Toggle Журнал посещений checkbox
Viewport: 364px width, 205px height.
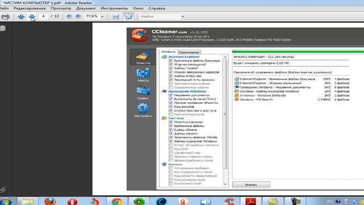171,64
